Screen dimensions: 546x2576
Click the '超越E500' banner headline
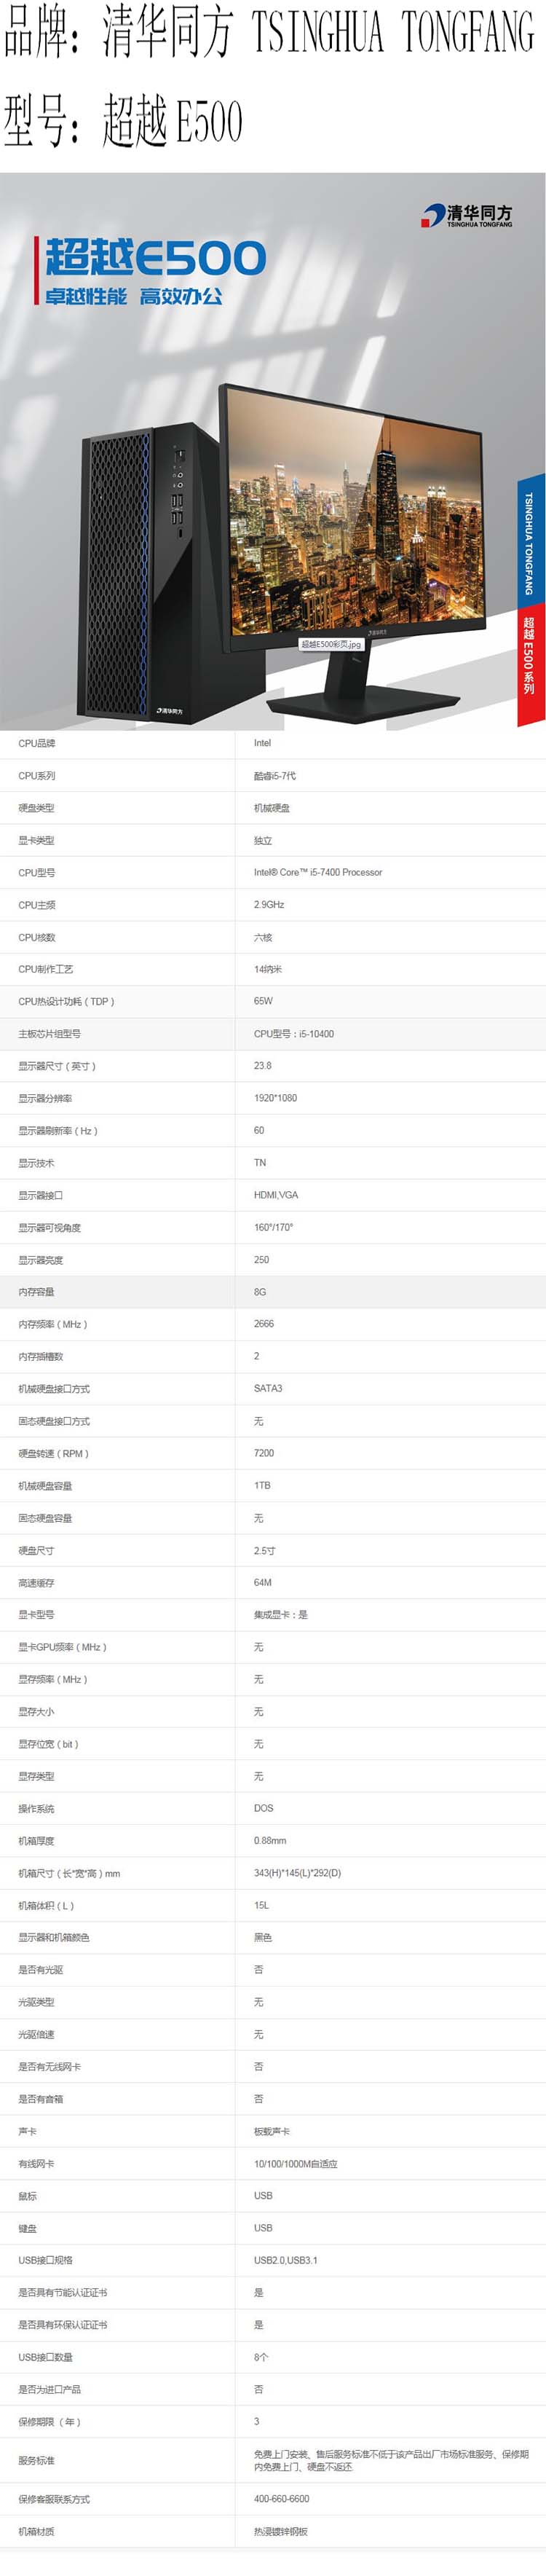click(x=155, y=258)
